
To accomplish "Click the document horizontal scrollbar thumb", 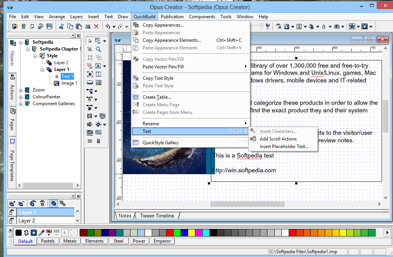I will tap(247, 204).
